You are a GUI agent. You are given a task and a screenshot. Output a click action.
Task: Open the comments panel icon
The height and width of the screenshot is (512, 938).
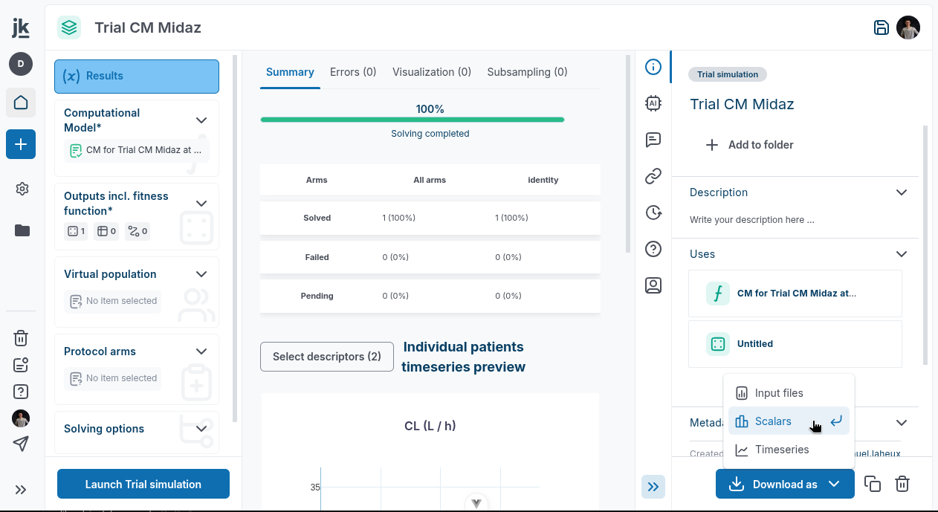(653, 140)
